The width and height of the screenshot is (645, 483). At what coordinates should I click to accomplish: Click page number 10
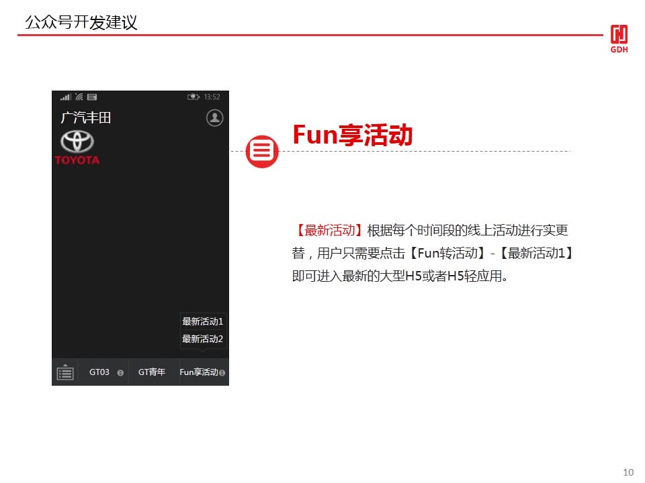[628, 472]
